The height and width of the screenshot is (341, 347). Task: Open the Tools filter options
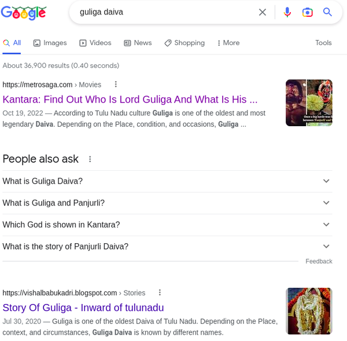323,43
